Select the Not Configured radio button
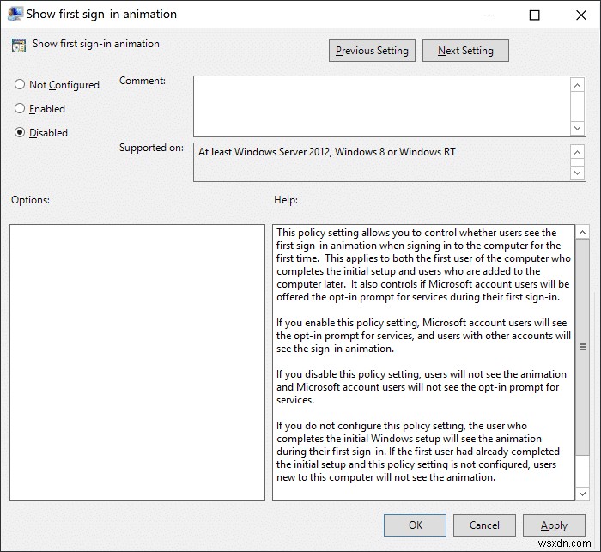Image resolution: width=601 pixels, height=552 pixels. [20, 85]
